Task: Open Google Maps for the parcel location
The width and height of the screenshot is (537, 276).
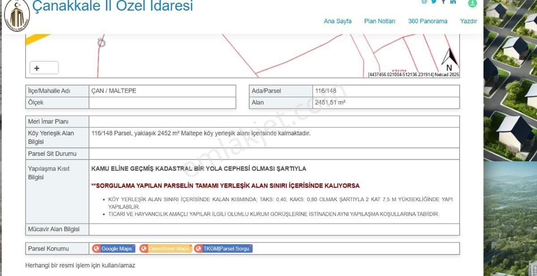Action: pyautogui.click(x=116, y=248)
